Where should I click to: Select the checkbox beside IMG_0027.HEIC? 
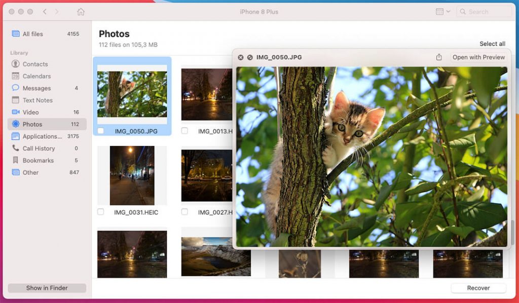tap(184, 212)
